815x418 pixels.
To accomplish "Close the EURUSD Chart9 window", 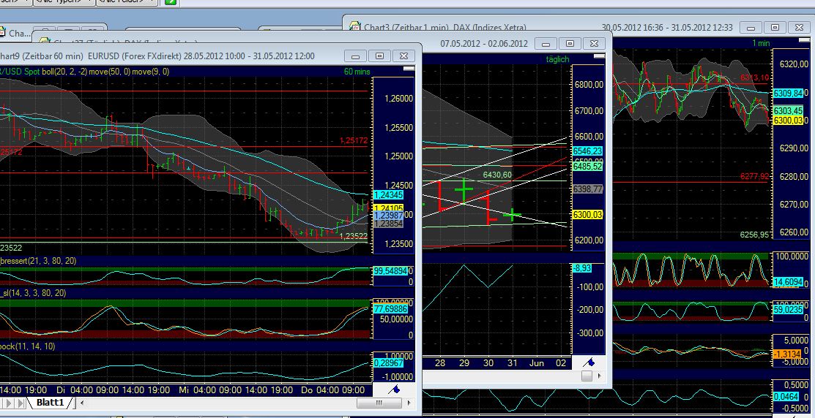I will click(403, 56).
